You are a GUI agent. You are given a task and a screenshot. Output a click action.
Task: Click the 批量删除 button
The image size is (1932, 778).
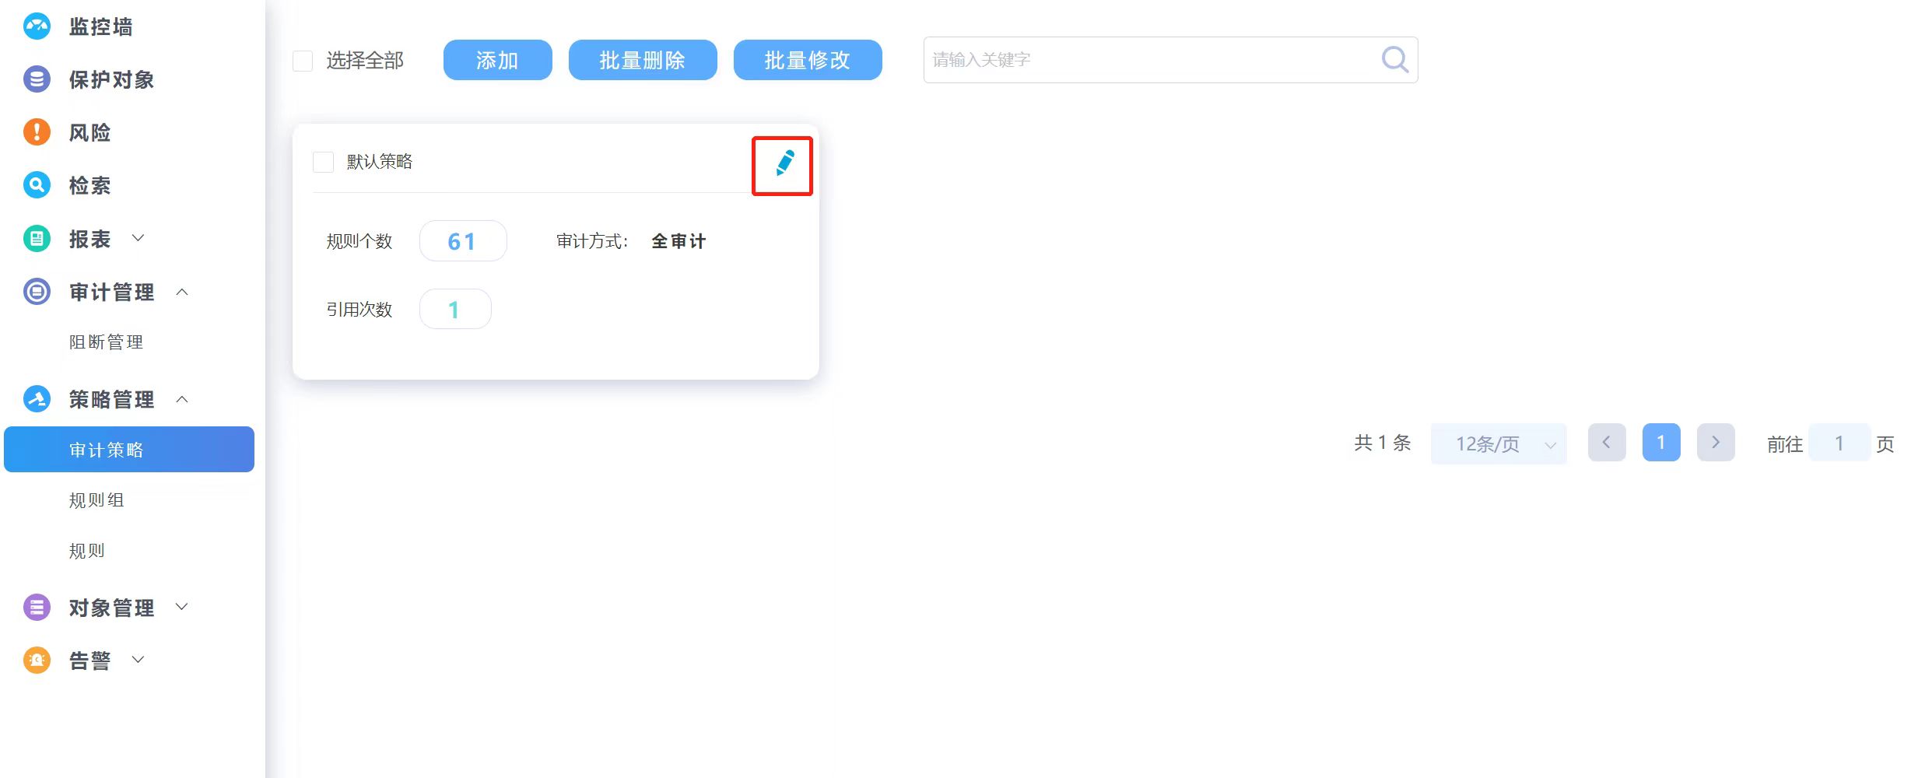point(643,60)
